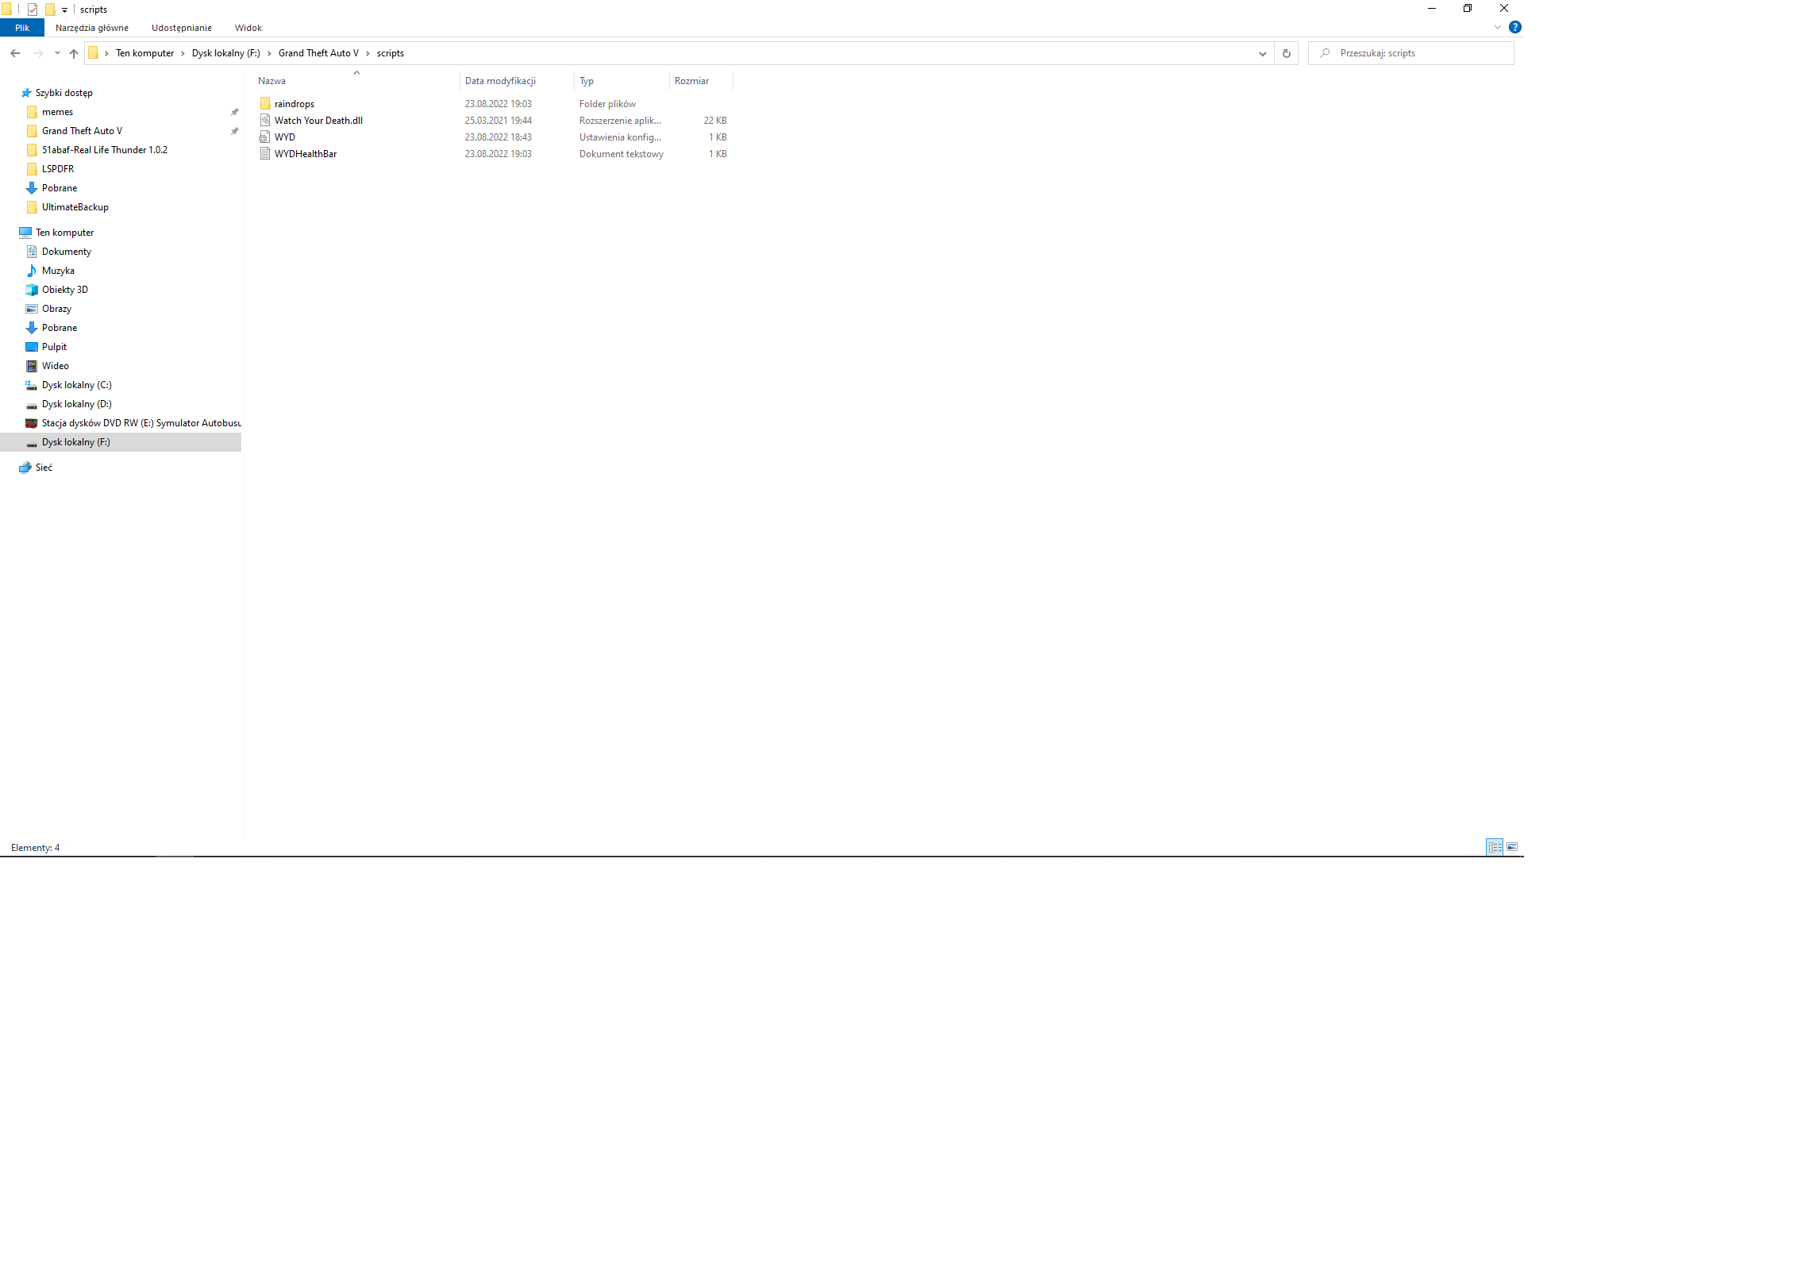Expand the address bar history dropdown
This screenshot has height=1286, width=1797.
tap(1262, 53)
